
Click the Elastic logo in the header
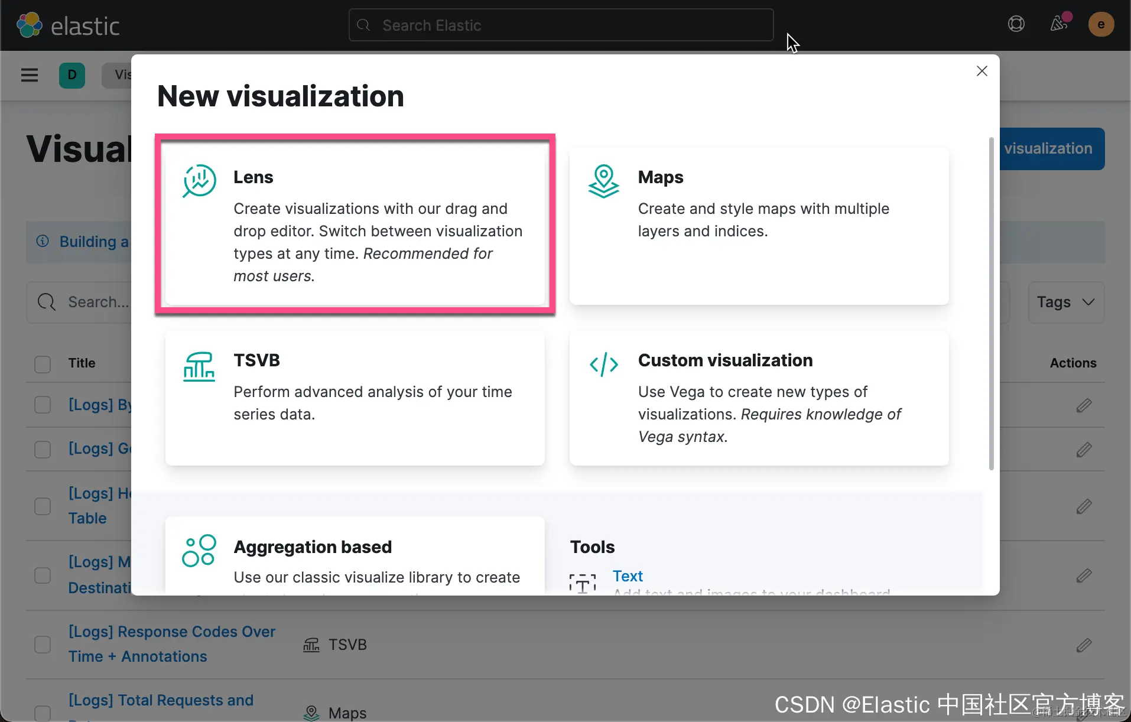coord(68,25)
